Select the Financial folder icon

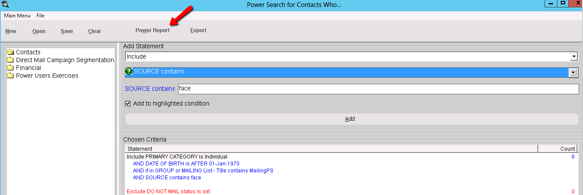click(10, 68)
